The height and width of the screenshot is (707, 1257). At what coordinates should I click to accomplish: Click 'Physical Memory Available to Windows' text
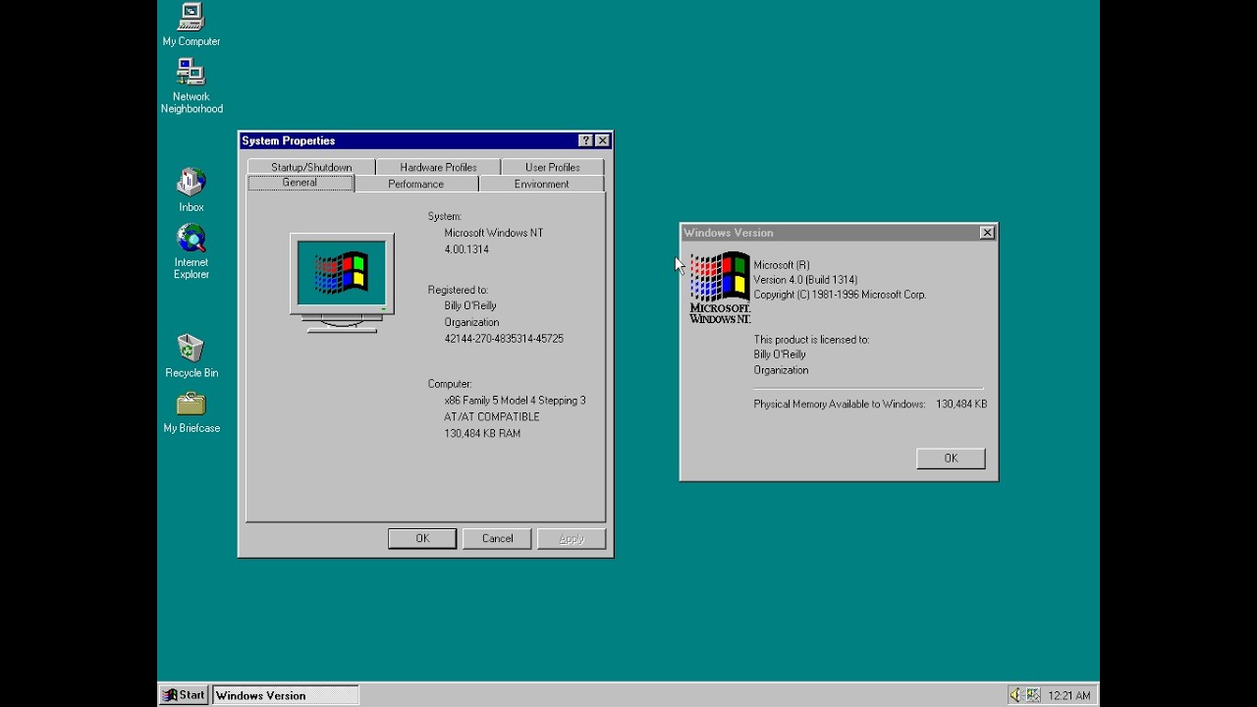tap(840, 404)
